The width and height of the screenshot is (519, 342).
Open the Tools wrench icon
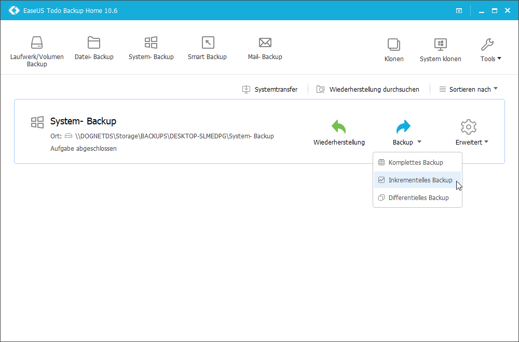pyautogui.click(x=487, y=45)
